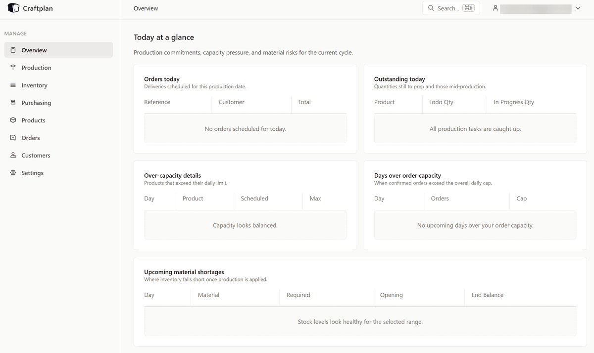Click the Customers people icon

point(13,156)
